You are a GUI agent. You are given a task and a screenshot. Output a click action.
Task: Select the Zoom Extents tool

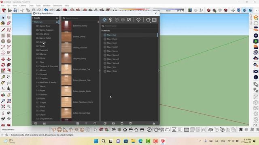(x=3, y=106)
